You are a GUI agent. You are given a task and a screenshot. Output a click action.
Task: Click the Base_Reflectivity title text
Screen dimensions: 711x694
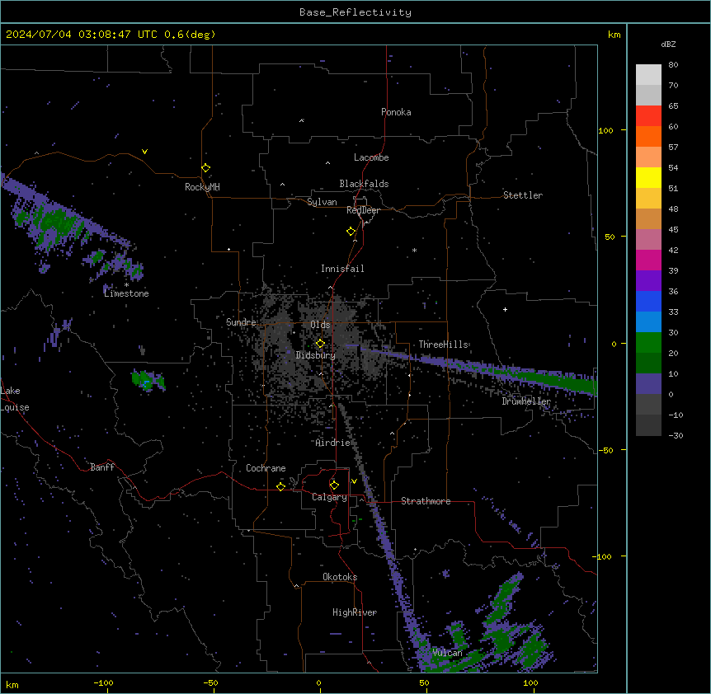pos(355,12)
